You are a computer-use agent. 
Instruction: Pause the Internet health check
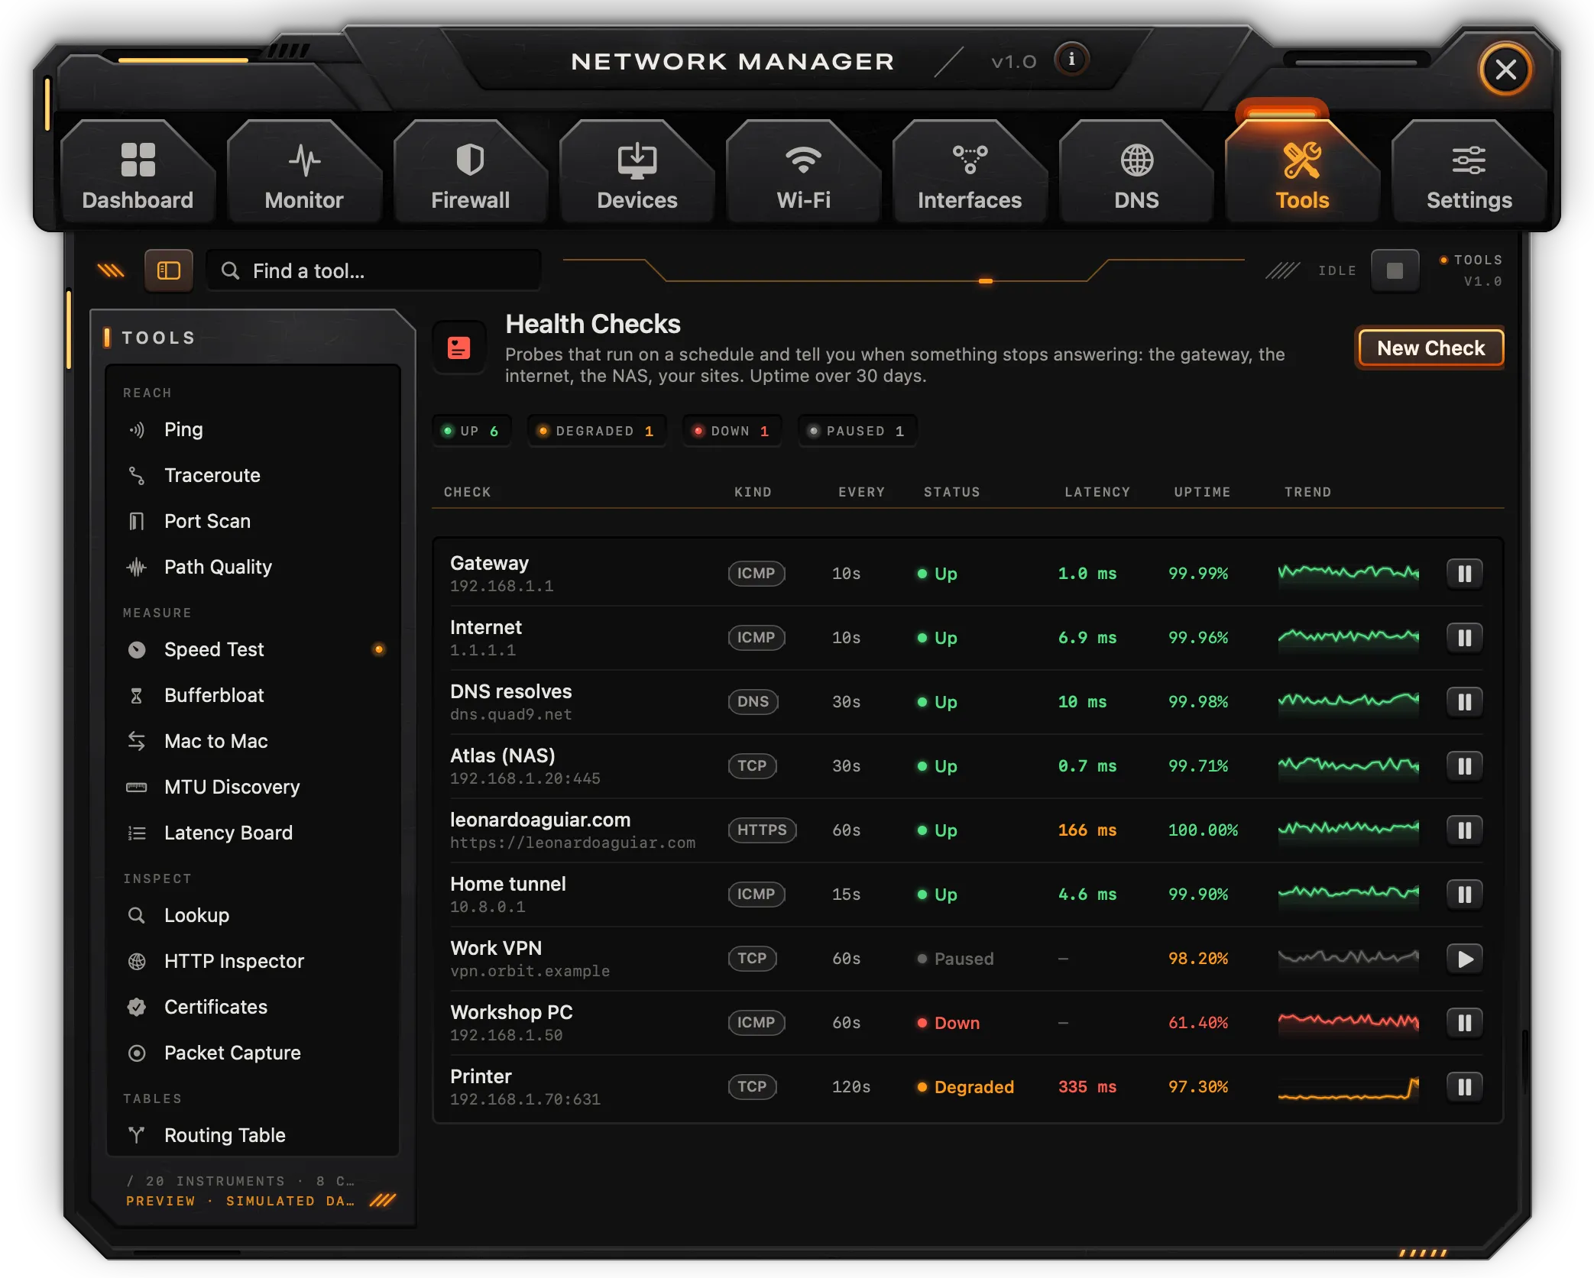[x=1464, y=638]
